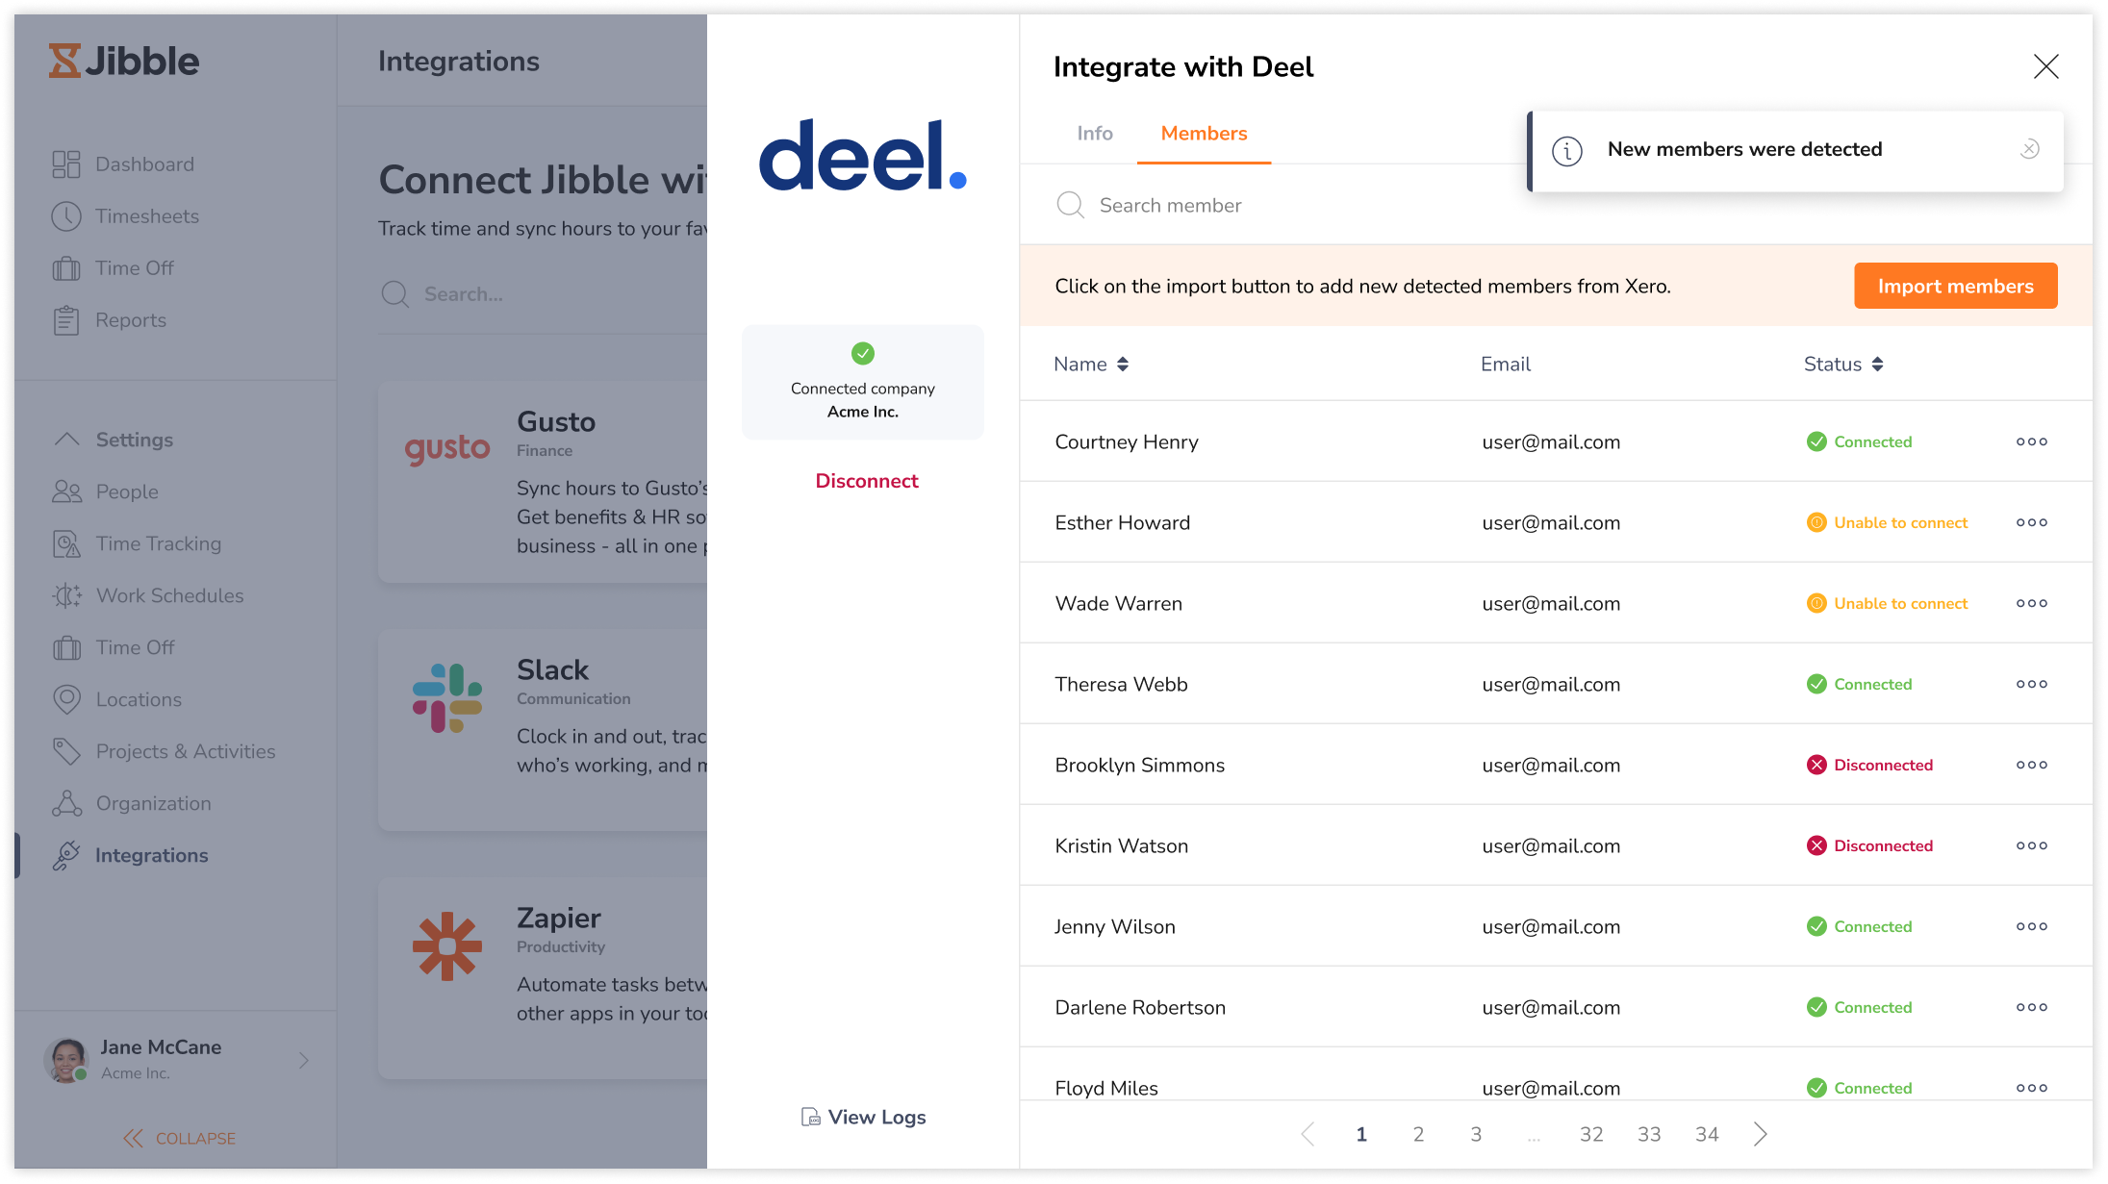Open Organization settings
The image size is (2108, 1184).
coord(132,803)
